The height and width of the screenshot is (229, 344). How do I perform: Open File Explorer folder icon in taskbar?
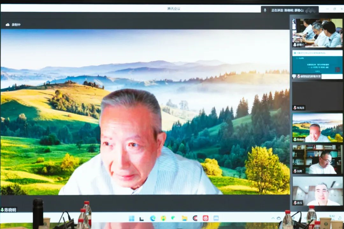coord(184,218)
